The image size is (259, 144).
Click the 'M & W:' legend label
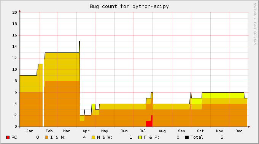click(x=105, y=137)
